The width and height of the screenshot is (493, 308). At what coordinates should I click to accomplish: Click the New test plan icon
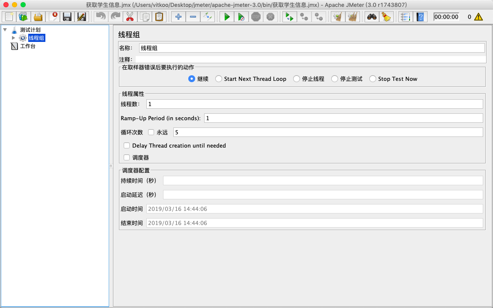[x=9, y=17]
